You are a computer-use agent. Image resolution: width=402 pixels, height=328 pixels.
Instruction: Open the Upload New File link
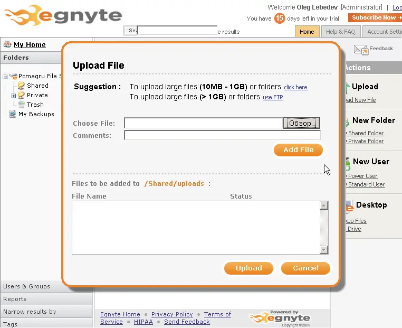[360, 100]
